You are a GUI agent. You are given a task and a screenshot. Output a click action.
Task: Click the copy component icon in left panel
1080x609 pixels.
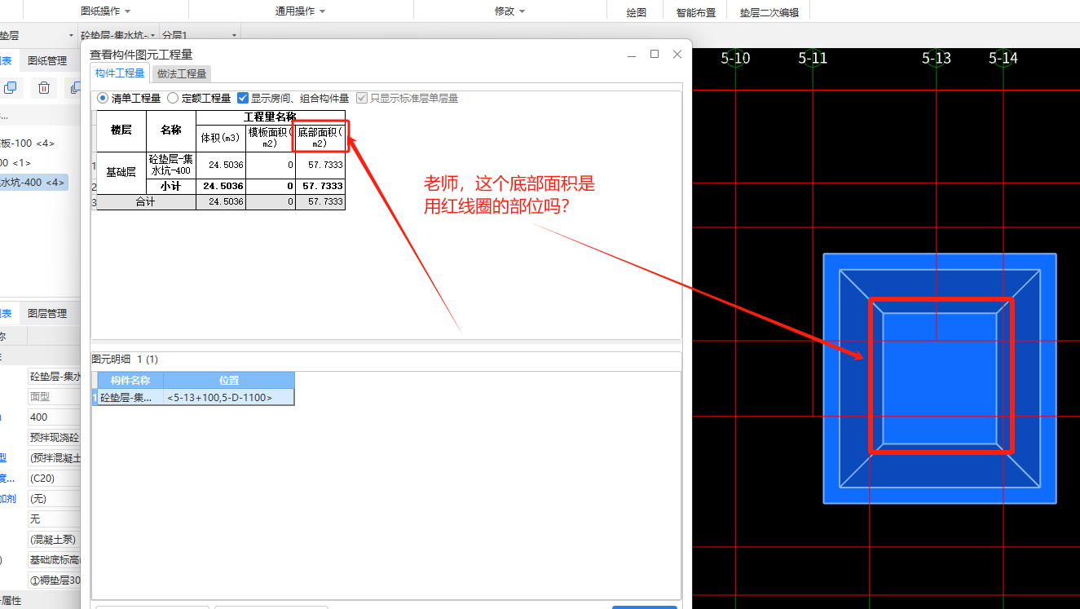10,88
